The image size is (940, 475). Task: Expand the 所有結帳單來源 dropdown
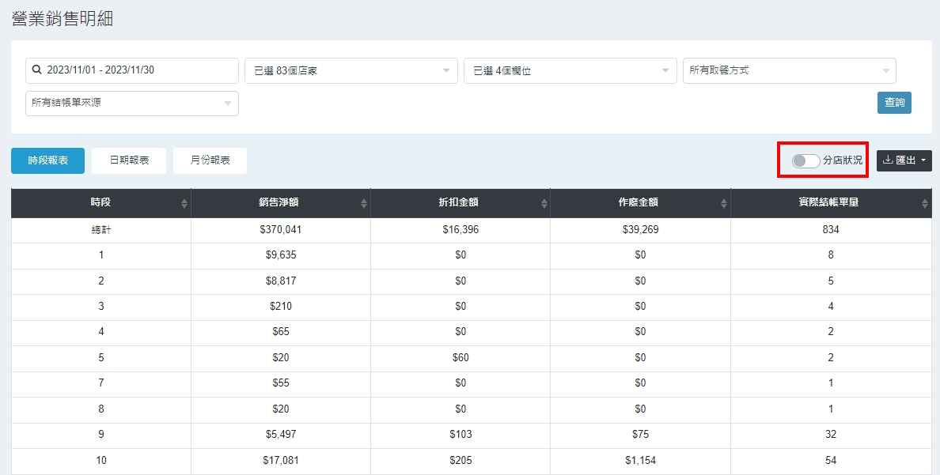pos(132,103)
